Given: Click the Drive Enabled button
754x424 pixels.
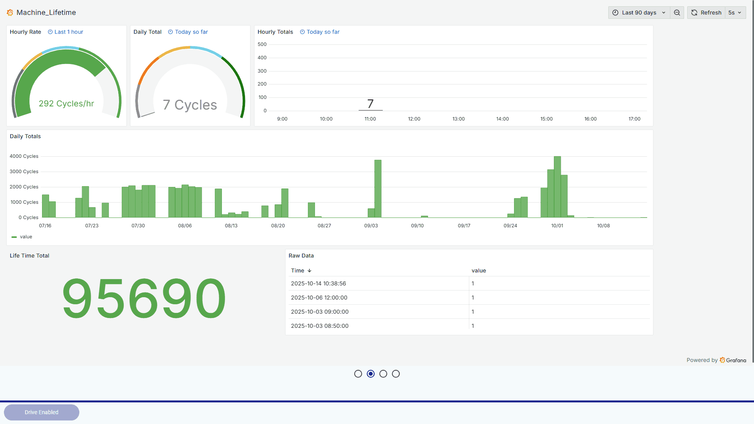Looking at the screenshot, I should 42,412.
